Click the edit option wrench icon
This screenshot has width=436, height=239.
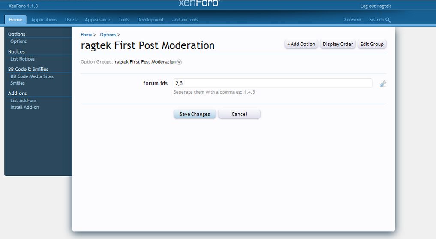(383, 84)
